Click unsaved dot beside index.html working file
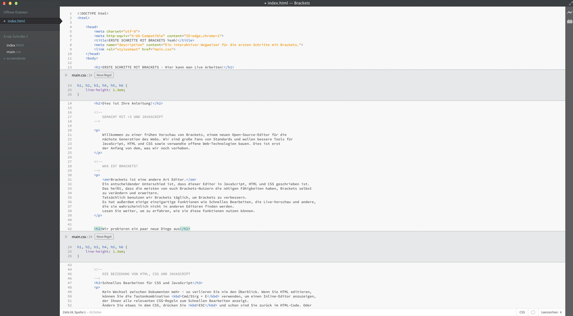This screenshot has height=316, width=573. tap(4, 21)
